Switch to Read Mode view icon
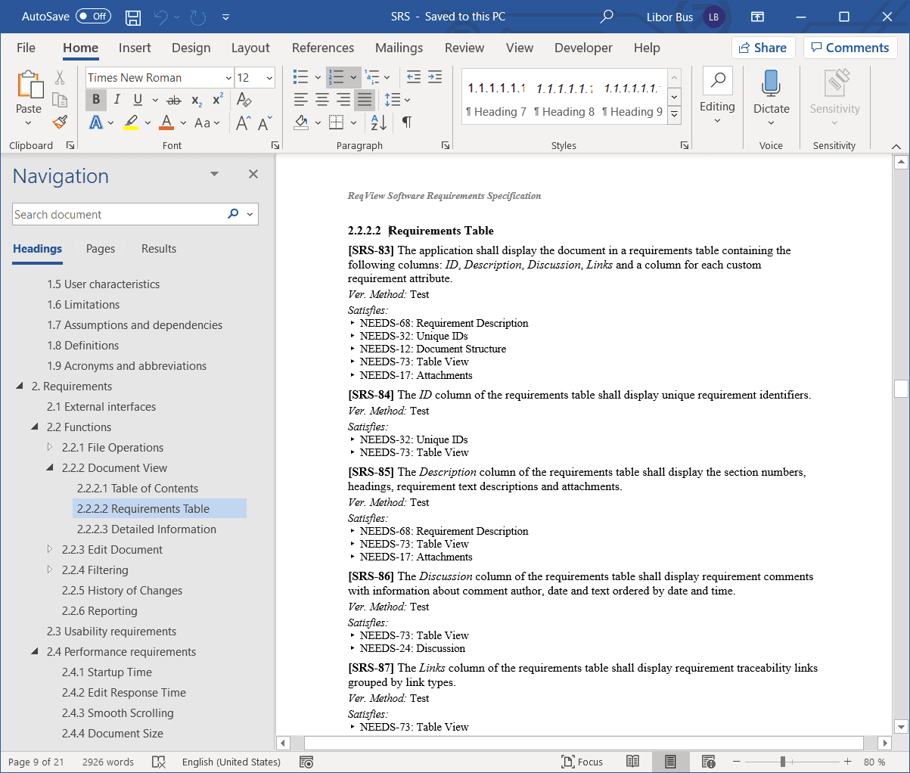This screenshot has width=910, height=773. click(x=633, y=762)
